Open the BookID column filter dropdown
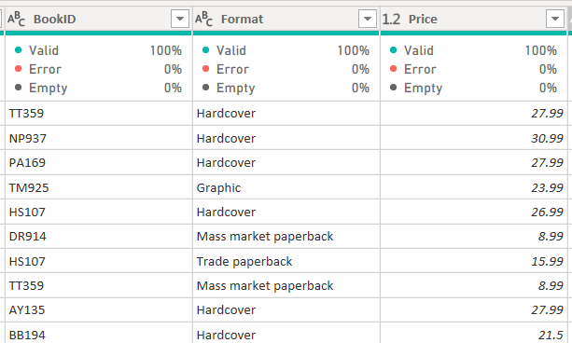 (180, 19)
